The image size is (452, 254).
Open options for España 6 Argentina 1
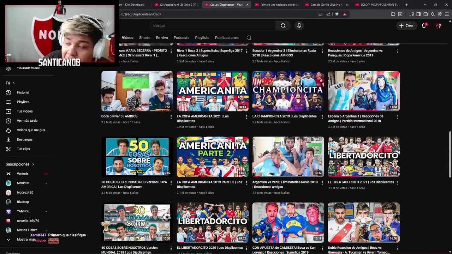pos(398,117)
